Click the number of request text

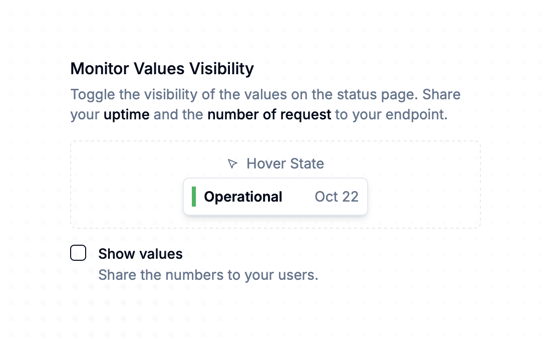click(x=270, y=114)
